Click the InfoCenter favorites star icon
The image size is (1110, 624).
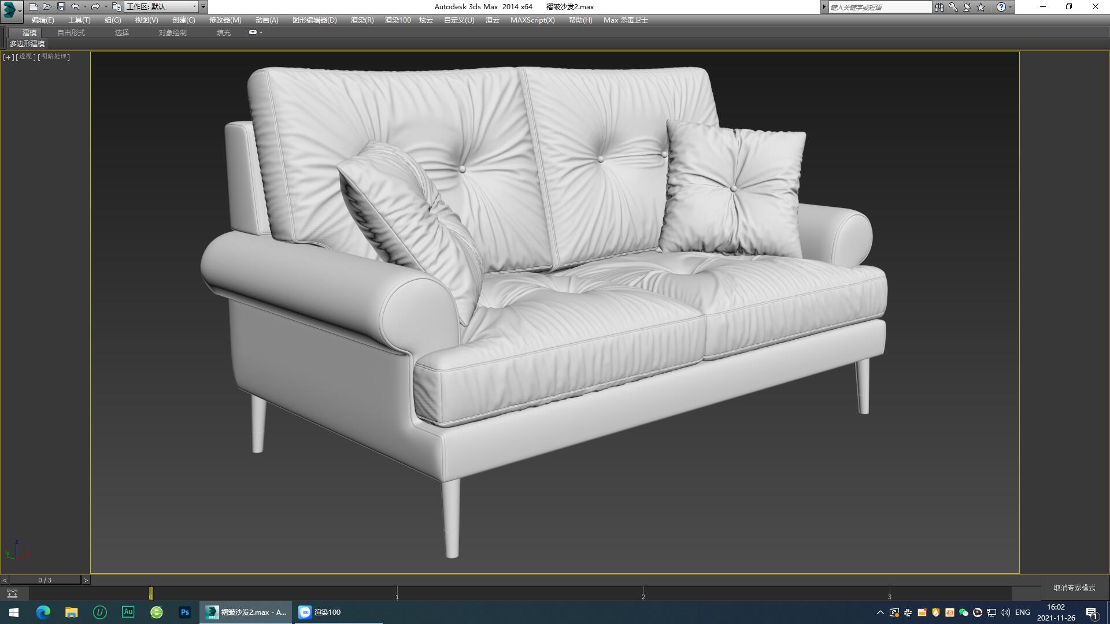(979, 7)
